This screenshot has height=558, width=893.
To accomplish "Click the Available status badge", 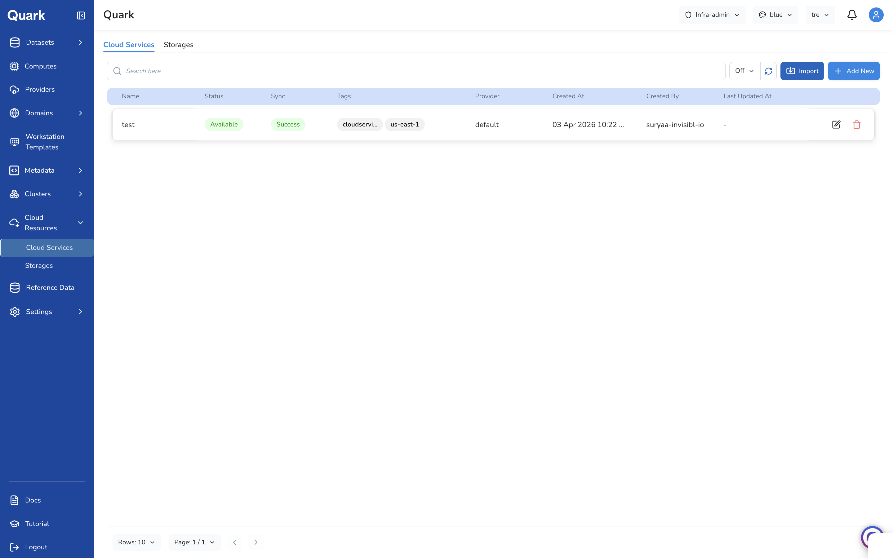I will [x=224, y=124].
